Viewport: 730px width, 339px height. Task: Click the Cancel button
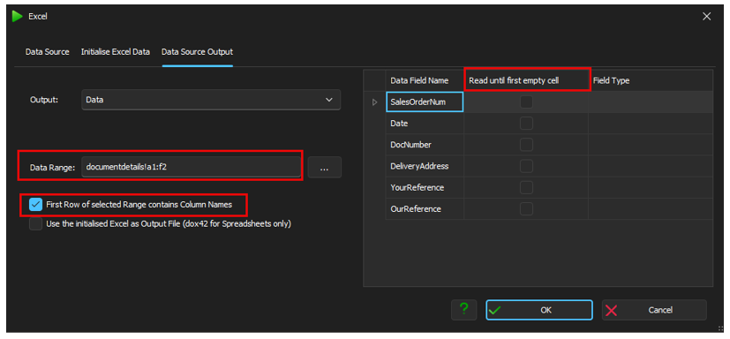coord(654,310)
